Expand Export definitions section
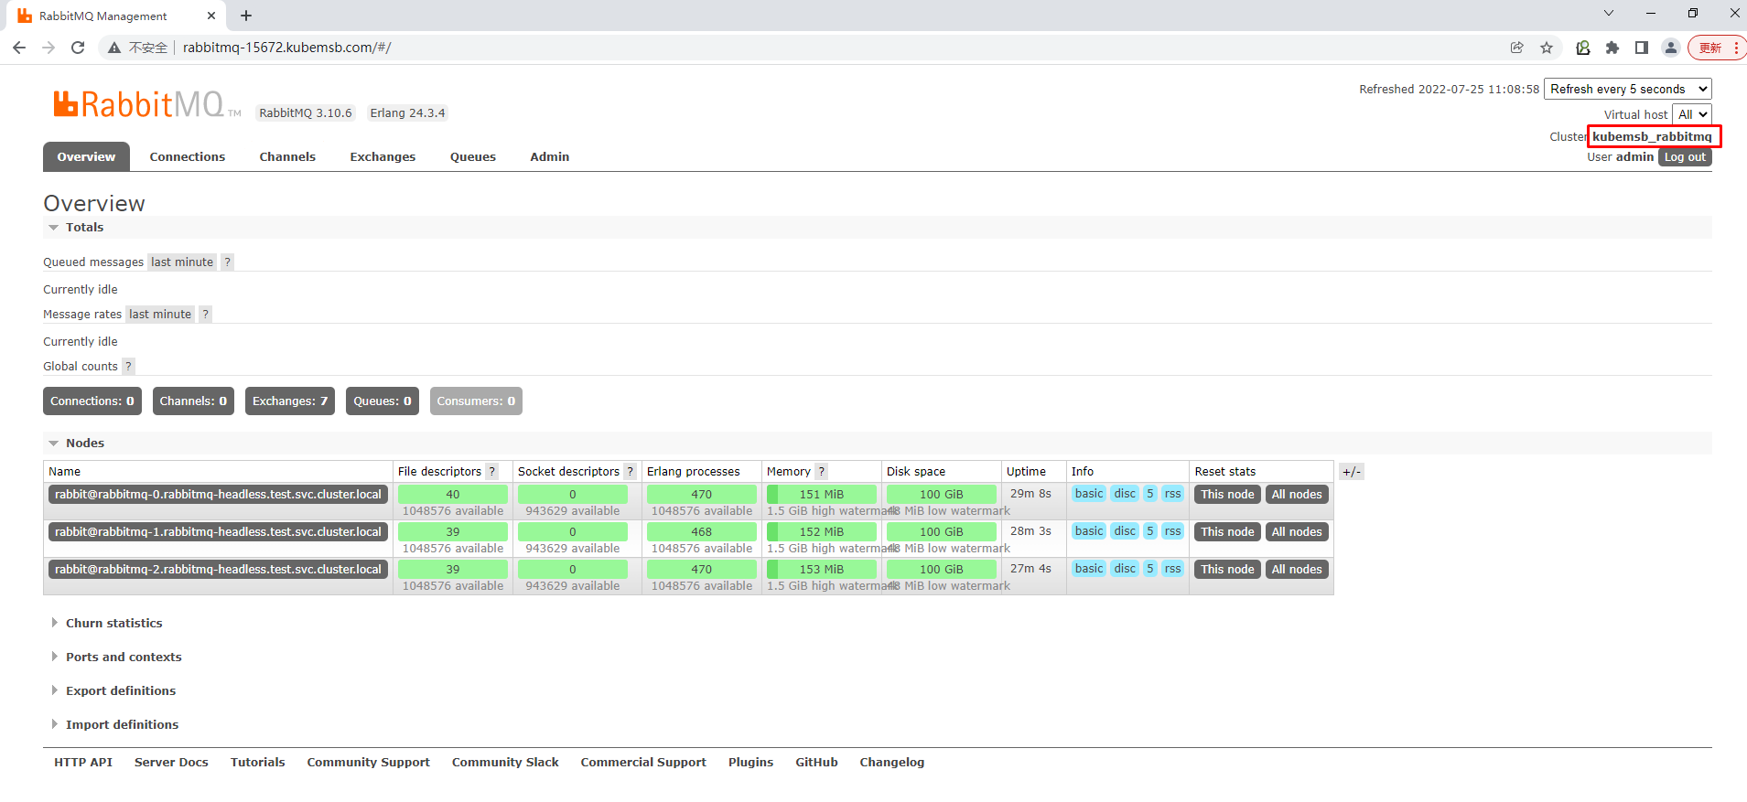Viewport: 1747px width, 802px height. click(121, 691)
